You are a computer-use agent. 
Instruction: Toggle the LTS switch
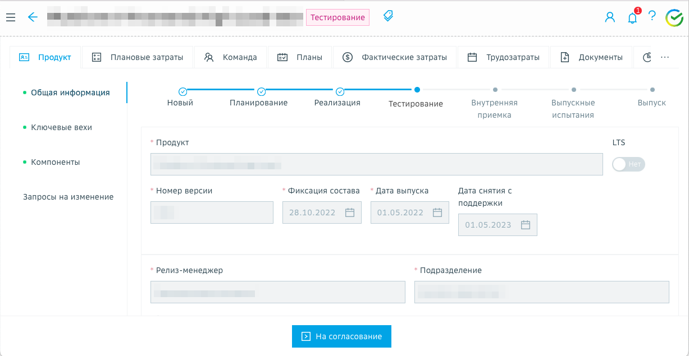point(628,164)
